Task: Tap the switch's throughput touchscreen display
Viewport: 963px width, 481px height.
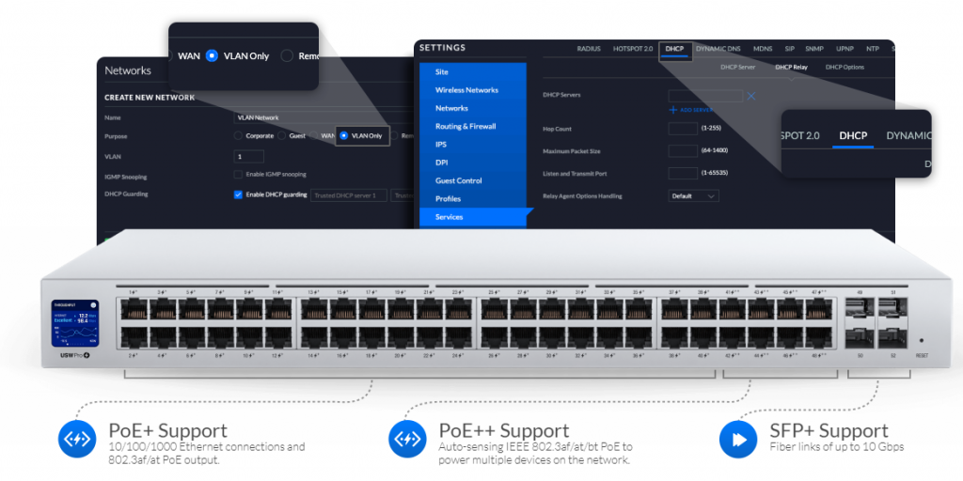Action: tap(75, 323)
